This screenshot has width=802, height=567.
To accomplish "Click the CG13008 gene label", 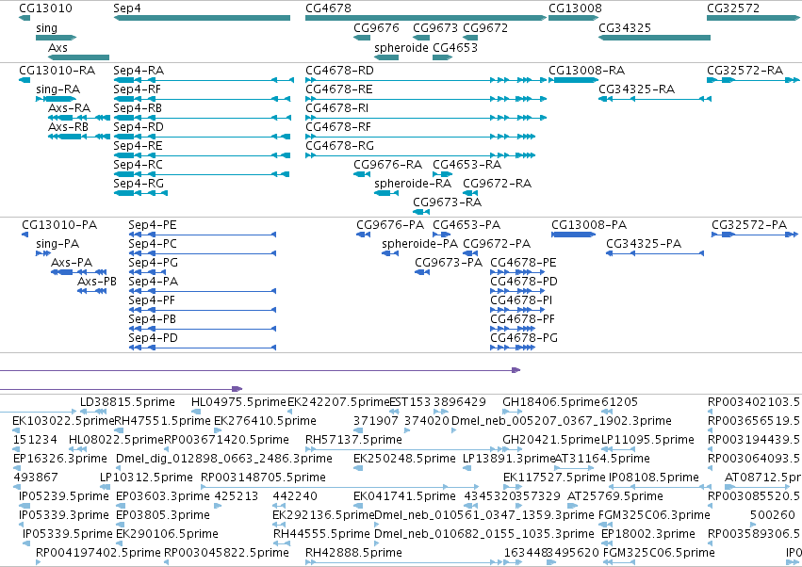I will coord(575,8).
